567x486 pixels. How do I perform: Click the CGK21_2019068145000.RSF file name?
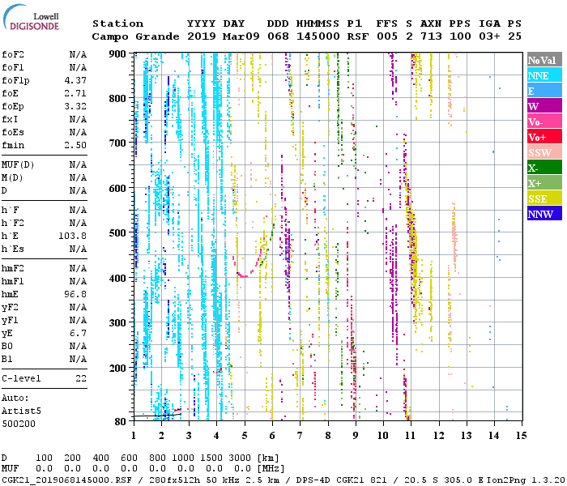(x=66, y=480)
